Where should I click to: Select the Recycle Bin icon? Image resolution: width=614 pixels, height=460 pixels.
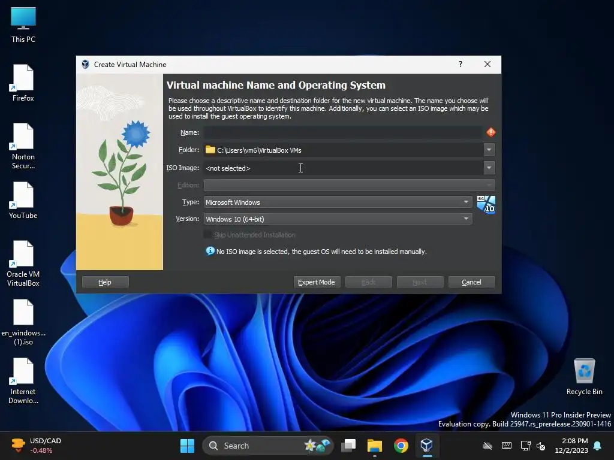click(584, 376)
